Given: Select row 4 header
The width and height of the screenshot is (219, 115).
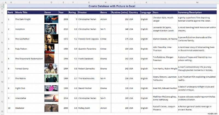Looking at the screenshot, I should coord(2,19).
